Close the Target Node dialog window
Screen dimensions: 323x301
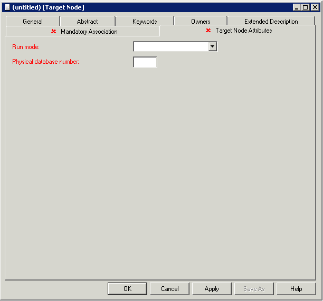tap(315, 7)
